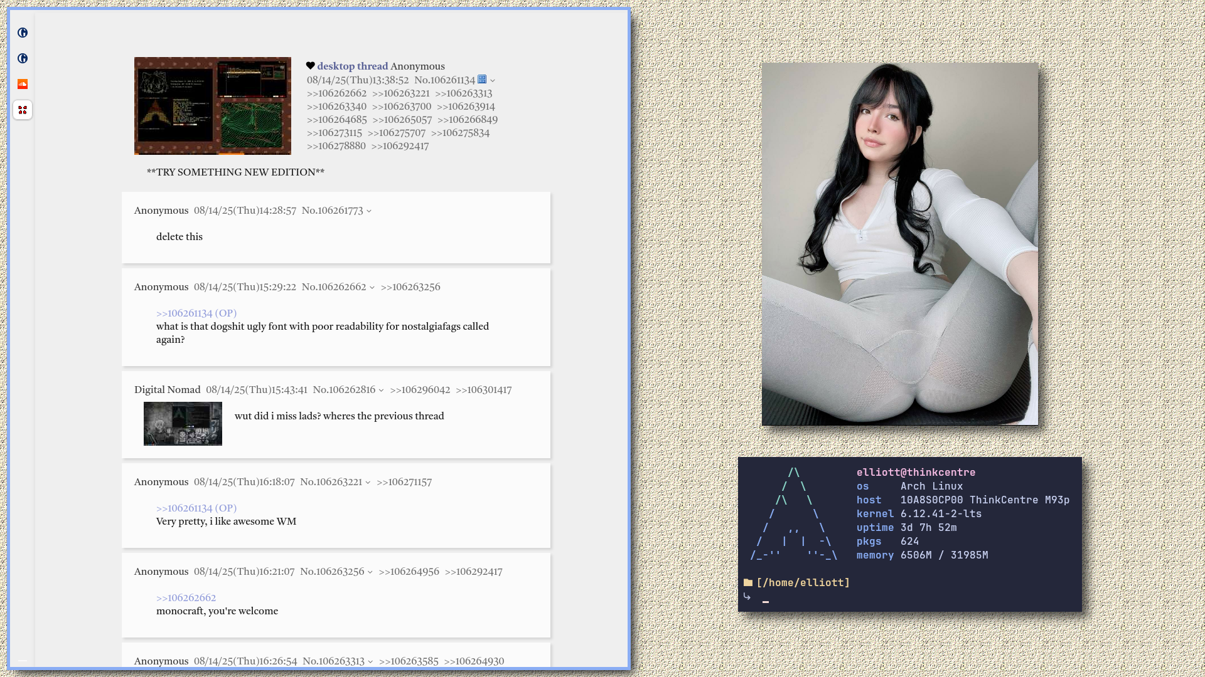This screenshot has height=677, width=1205.
Task: Open the first Guardian sidebar tab
Action: coord(23,33)
